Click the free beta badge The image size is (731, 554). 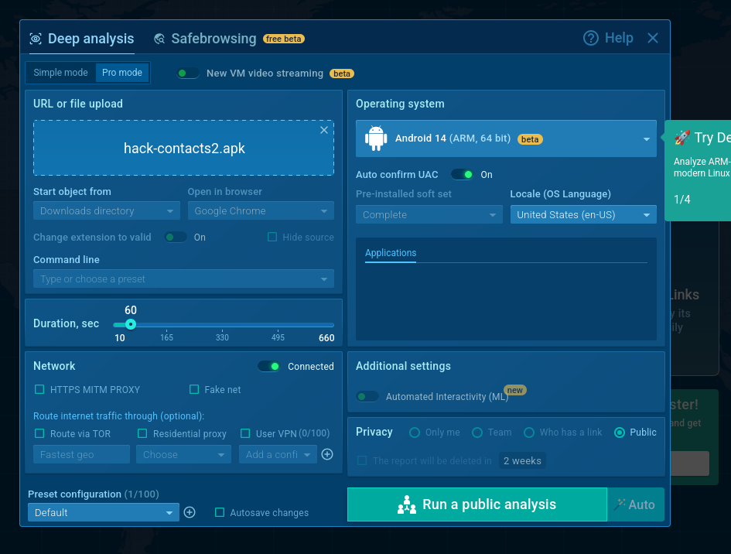pos(284,39)
